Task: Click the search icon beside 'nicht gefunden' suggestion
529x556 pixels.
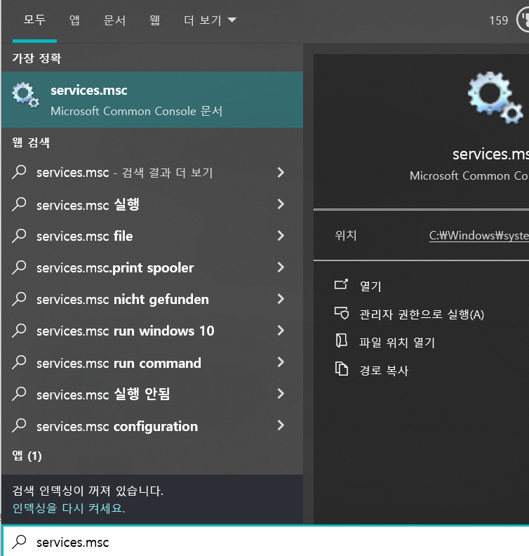Action: coord(19,299)
